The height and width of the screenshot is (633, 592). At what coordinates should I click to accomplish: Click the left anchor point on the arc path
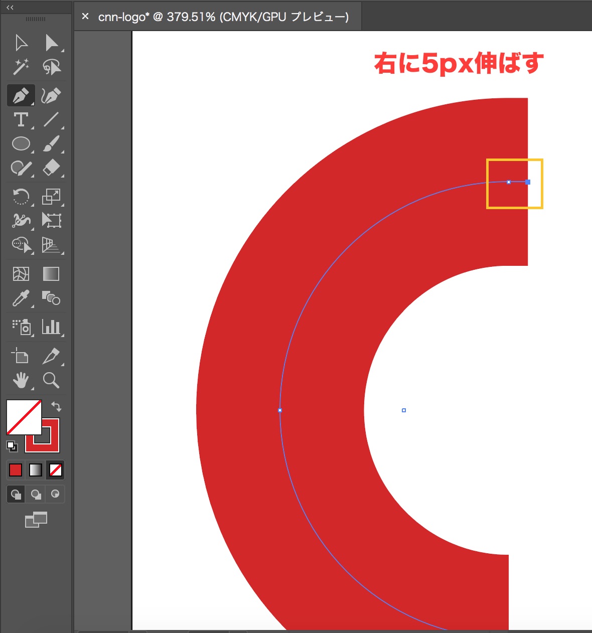(280, 410)
